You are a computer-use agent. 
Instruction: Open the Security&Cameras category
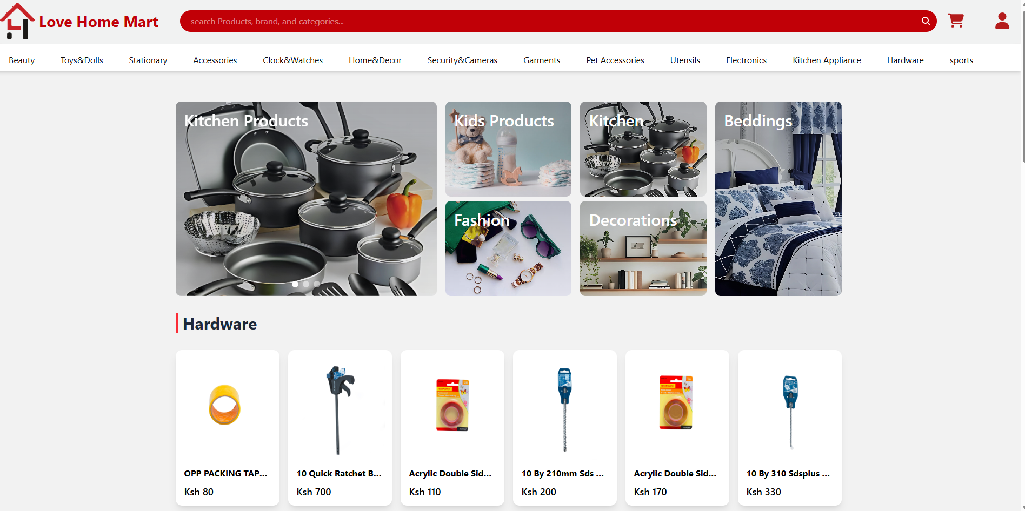462,60
